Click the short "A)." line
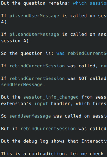107x157 pixels. click(x=5, y=22)
